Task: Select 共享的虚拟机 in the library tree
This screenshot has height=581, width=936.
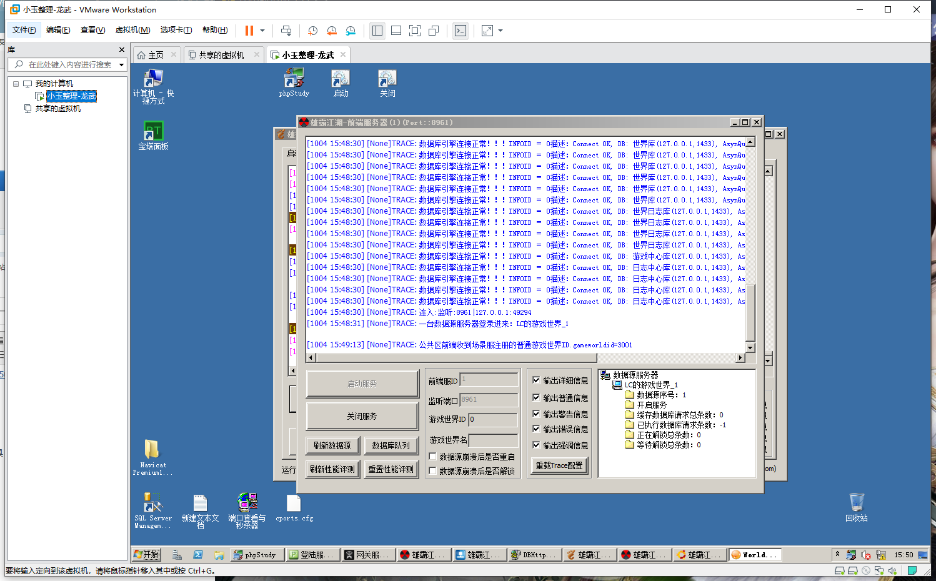Action: pos(57,109)
